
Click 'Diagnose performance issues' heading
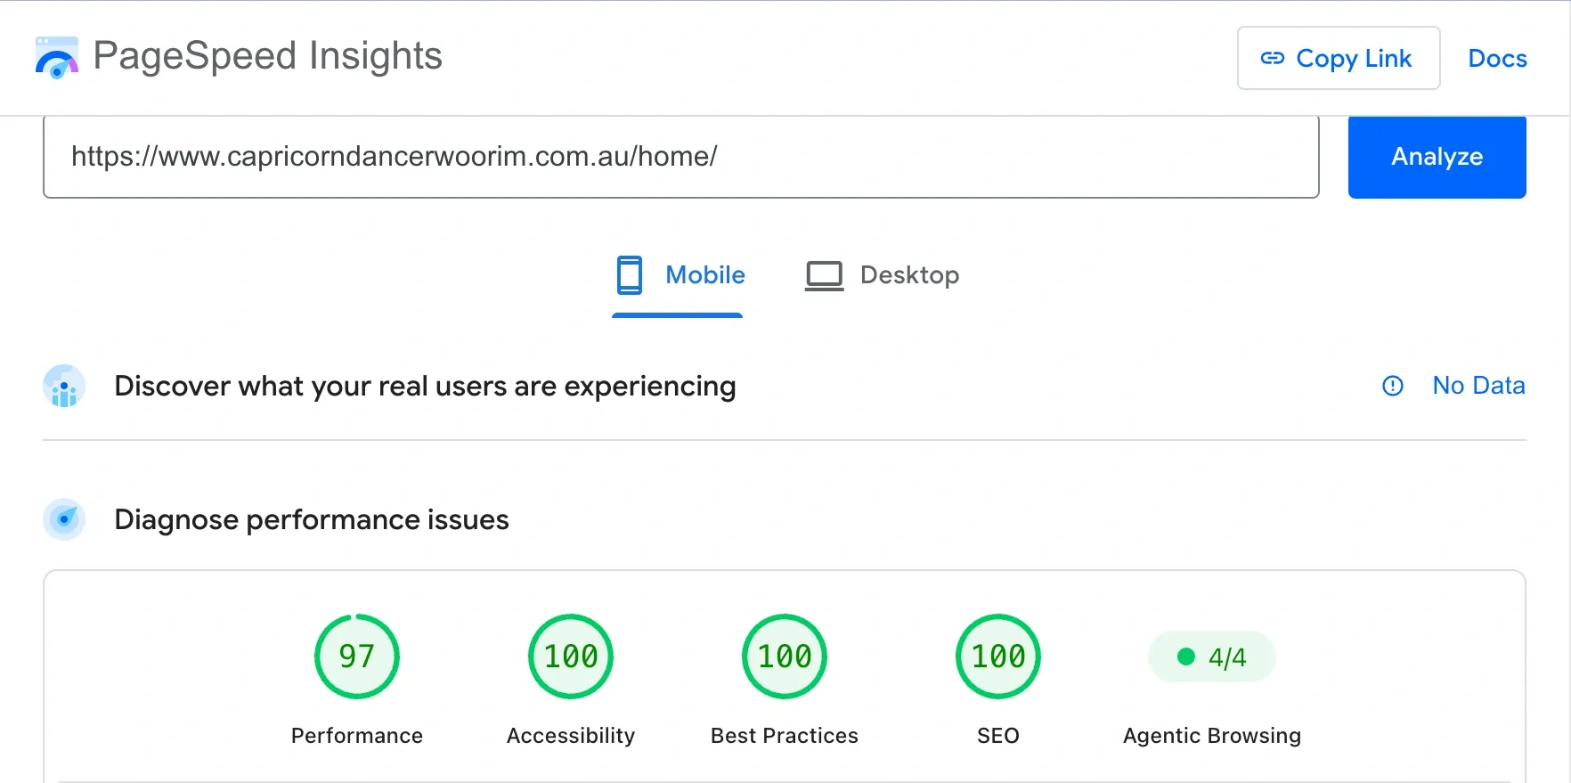coord(312,519)
